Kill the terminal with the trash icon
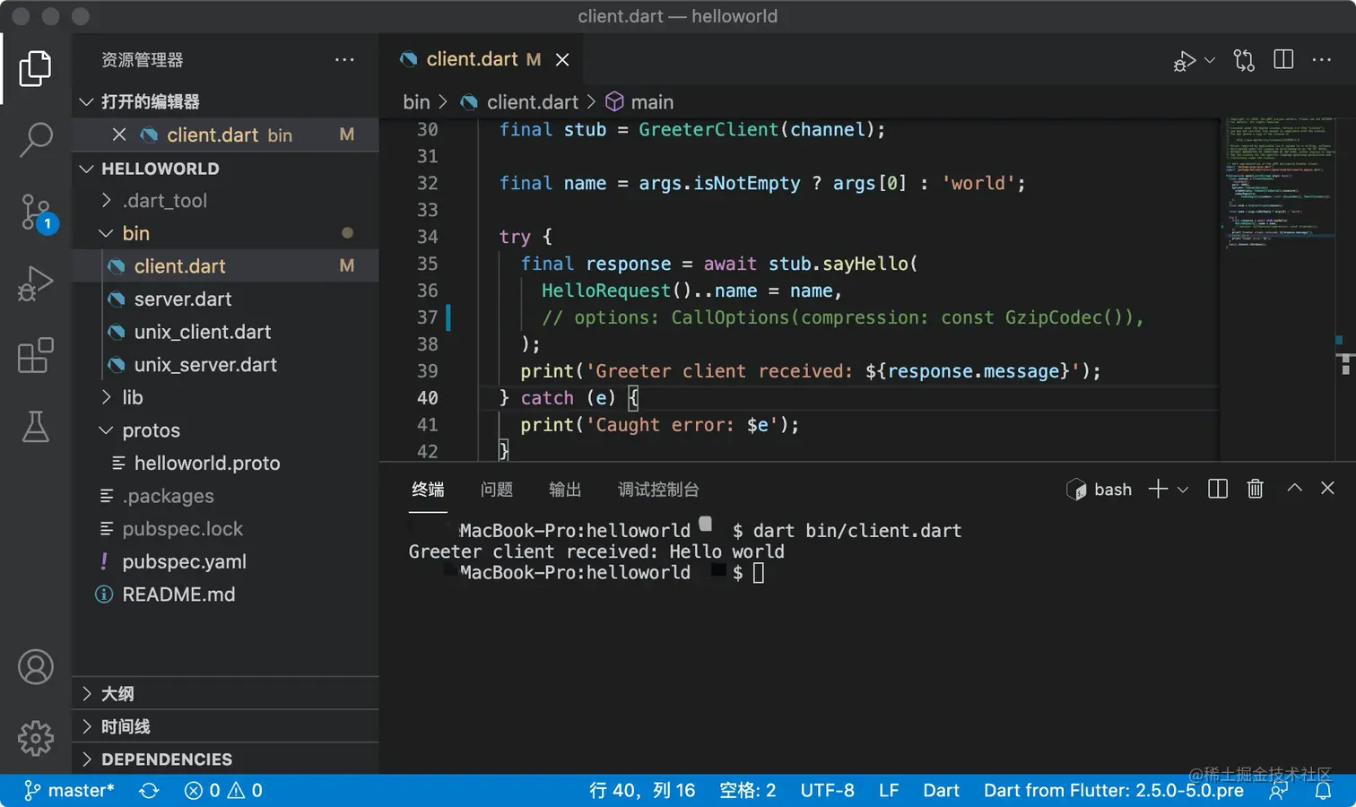The height and width of the screenshot is (807, 1356). [1255, 489]
